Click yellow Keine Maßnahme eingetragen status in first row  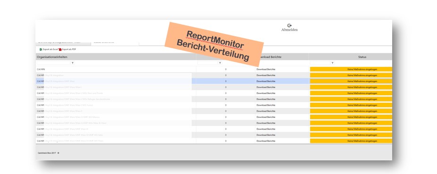tap(351, 69)
